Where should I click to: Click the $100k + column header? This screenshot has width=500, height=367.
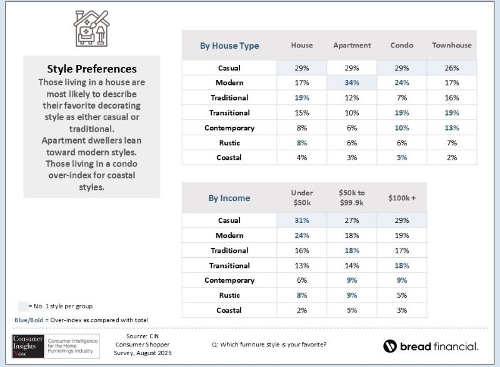coord(402,198)
